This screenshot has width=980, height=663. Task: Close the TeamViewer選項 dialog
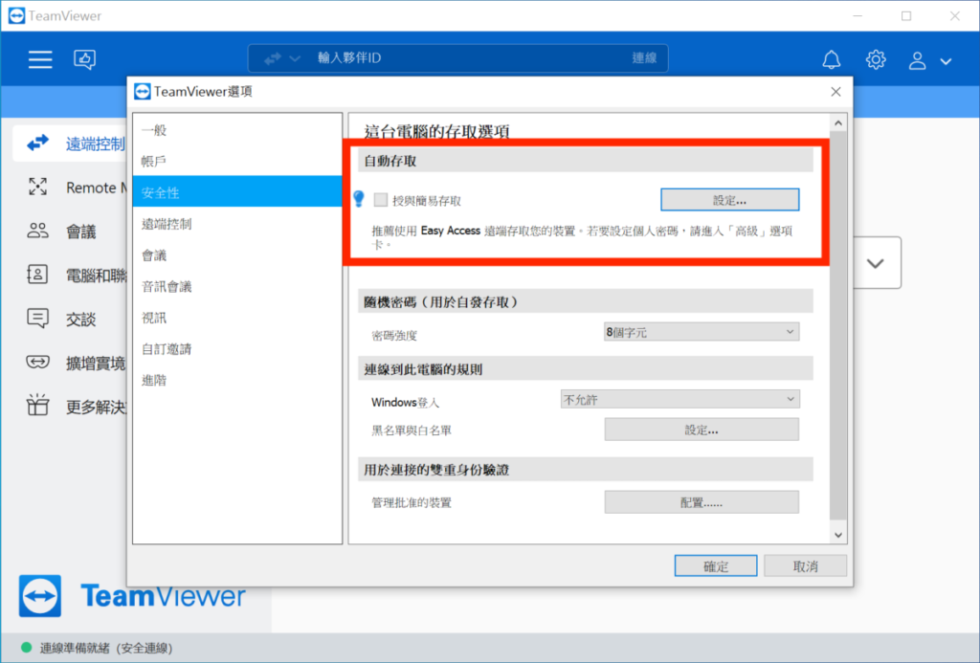835,92
